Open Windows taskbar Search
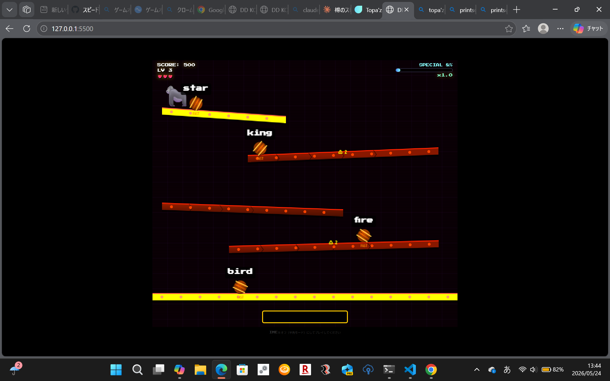This screenshot has height=381, width=610. click(x=137, y=370)
